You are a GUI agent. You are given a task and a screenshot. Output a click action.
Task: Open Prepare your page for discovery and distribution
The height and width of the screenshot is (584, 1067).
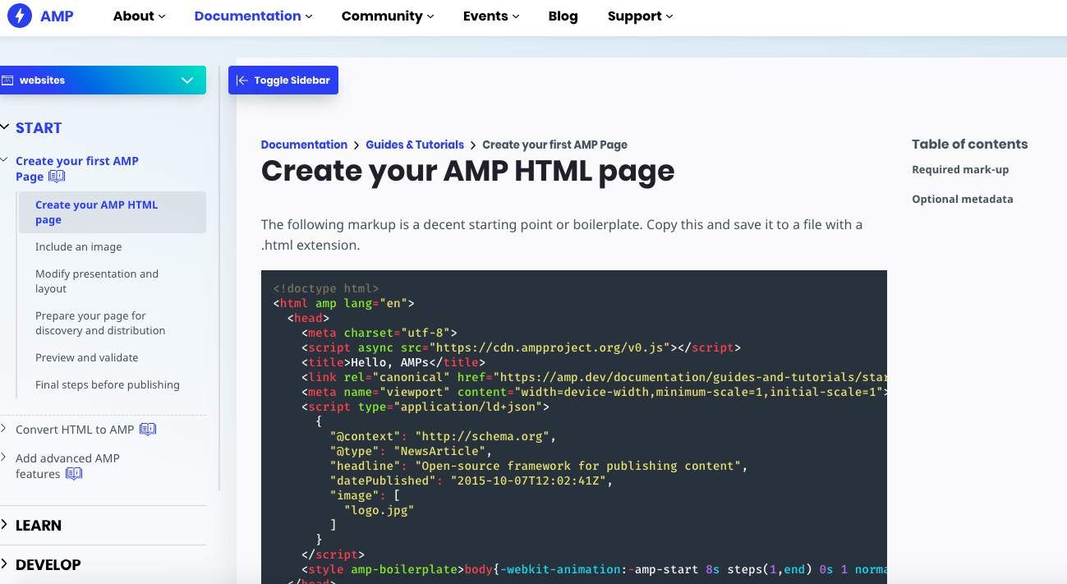100,323
